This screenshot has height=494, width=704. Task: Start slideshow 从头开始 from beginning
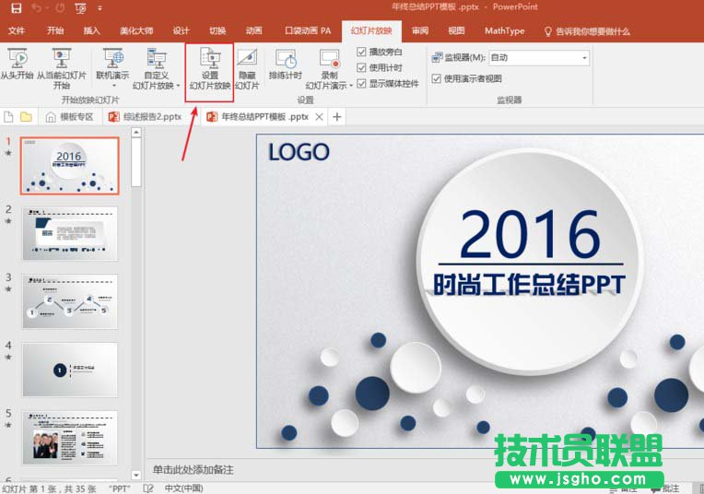coord(17,65)
